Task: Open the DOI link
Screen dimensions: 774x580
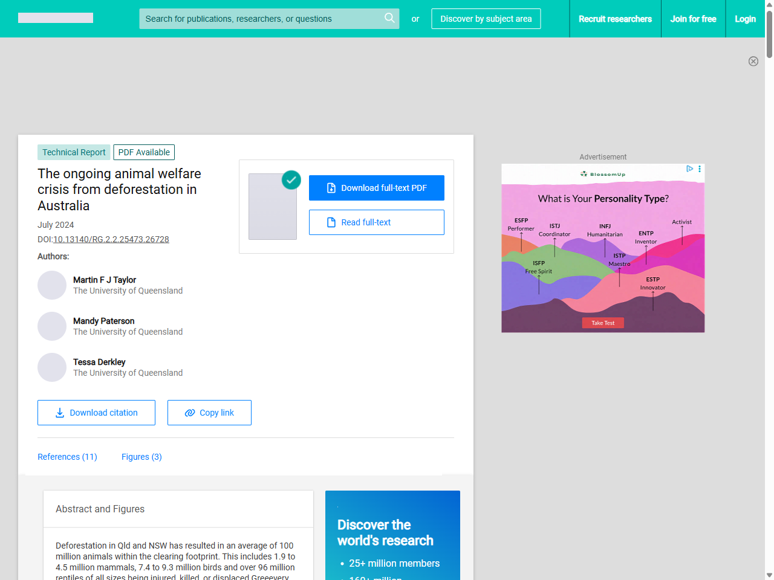Action: click(111, 239)
